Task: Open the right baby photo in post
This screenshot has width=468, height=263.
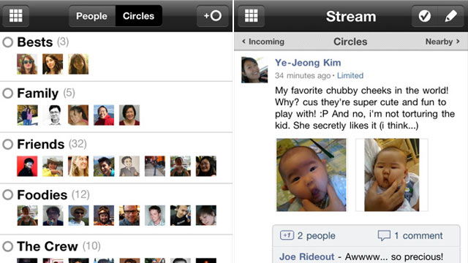Action: tap(392, 175)
